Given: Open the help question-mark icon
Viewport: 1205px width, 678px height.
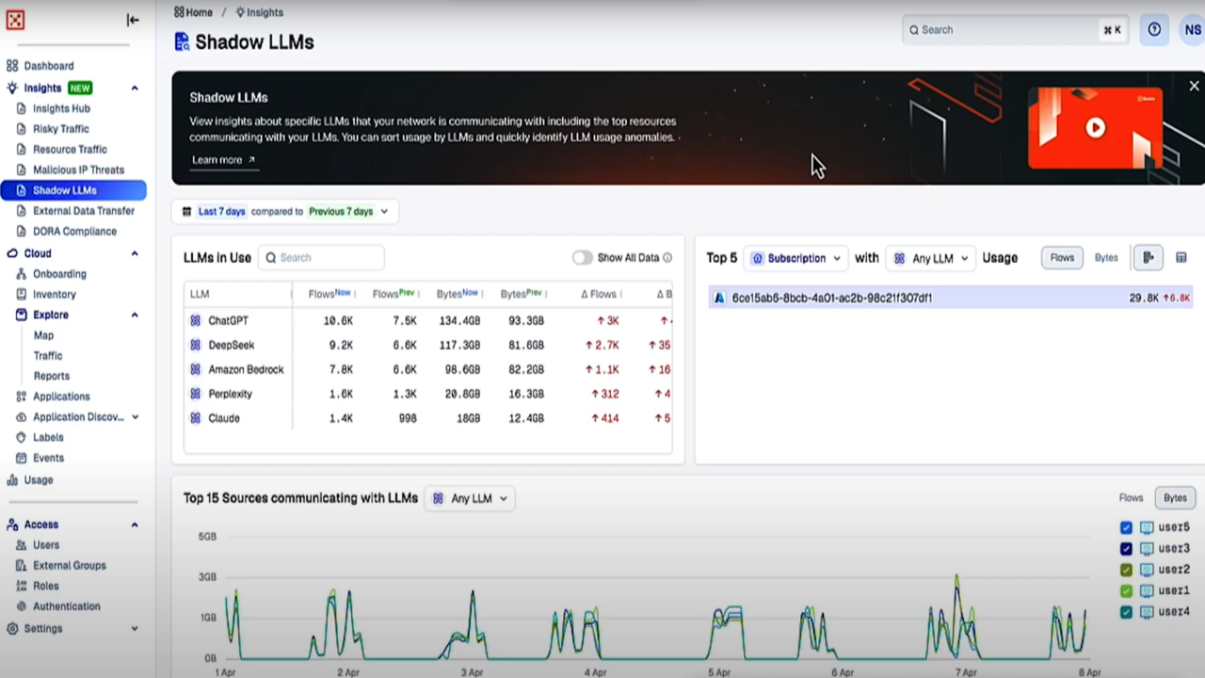Looking at the screenshot, I should tap(1154, 29).
